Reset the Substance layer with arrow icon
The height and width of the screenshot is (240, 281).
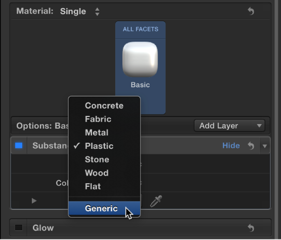click(x=251, y=146)
